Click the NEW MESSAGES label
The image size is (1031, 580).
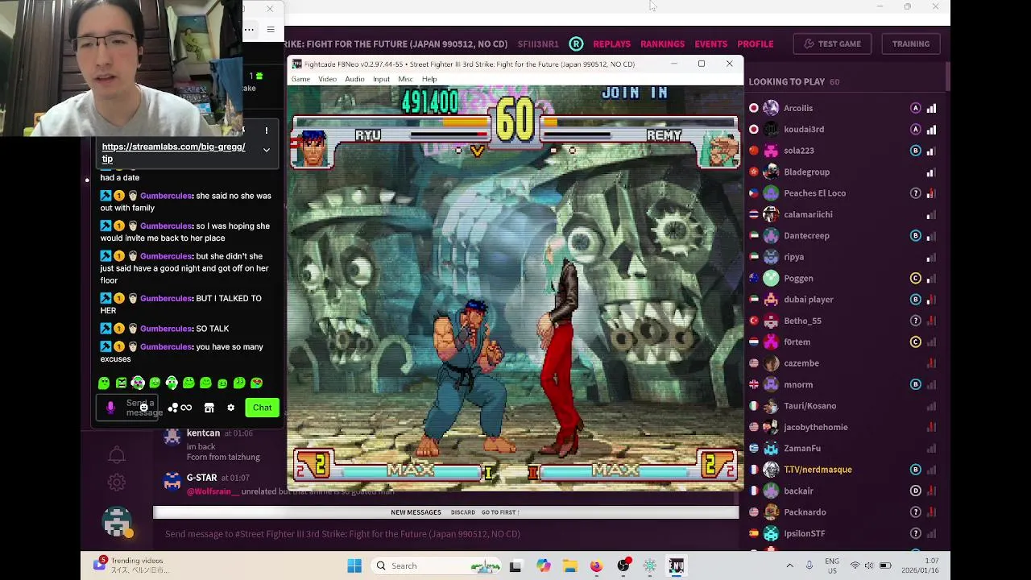[416, 512]
